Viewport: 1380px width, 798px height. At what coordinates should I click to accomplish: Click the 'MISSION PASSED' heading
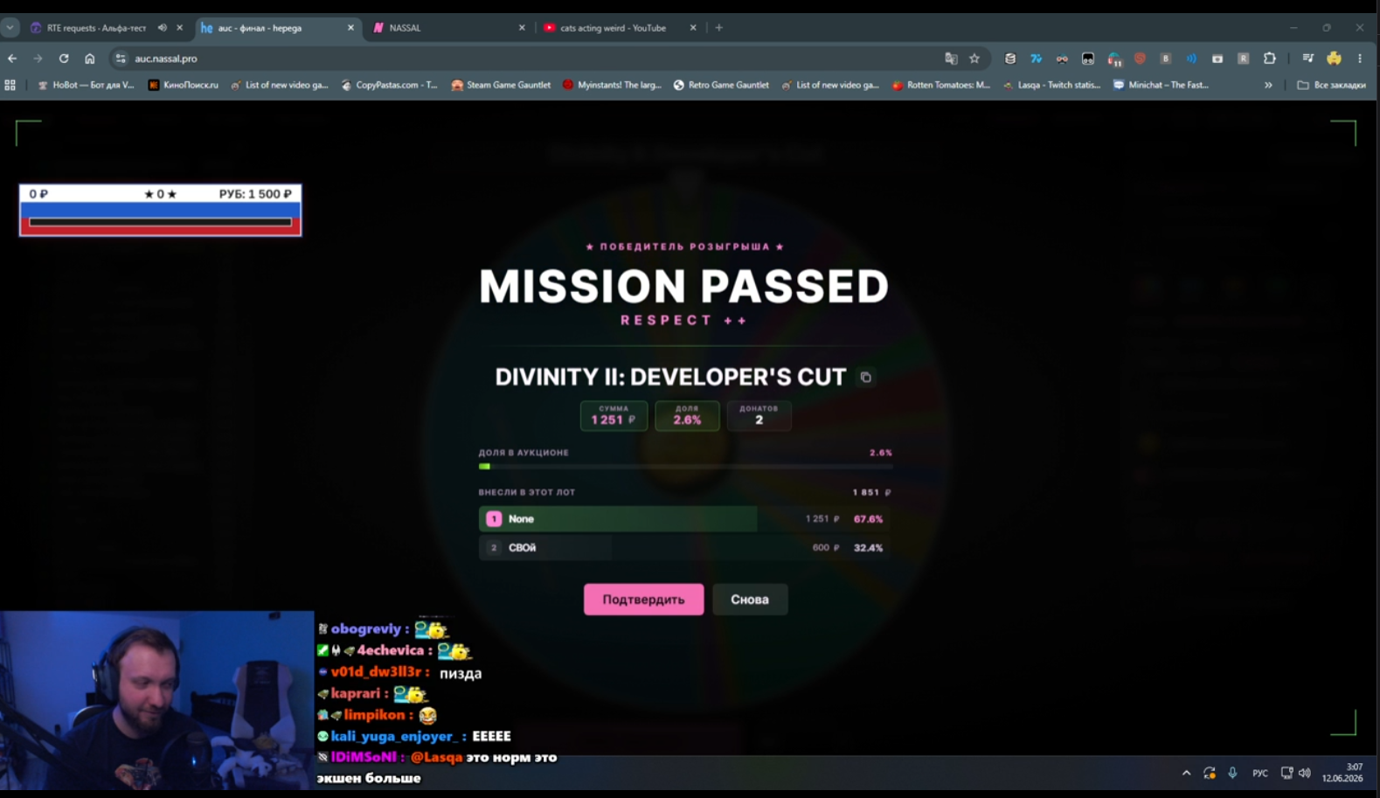683,287
